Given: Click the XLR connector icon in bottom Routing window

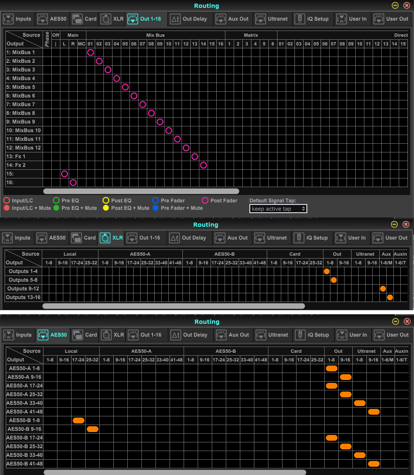Looking at the screenshot, I should click(x=107, y=335).
